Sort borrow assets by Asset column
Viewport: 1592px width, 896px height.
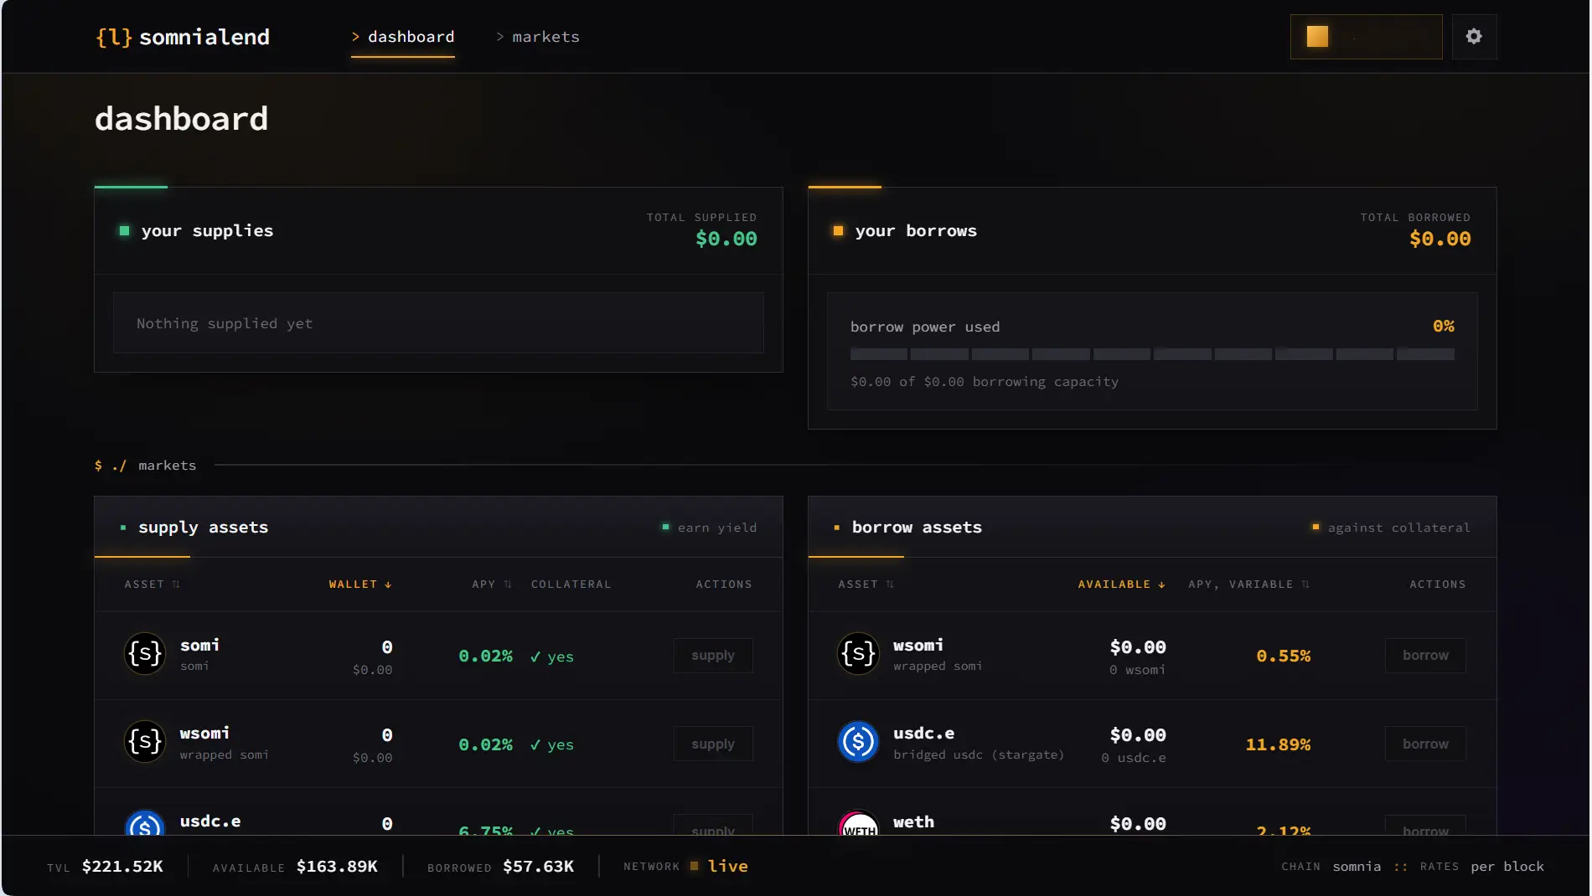point(866,584)
